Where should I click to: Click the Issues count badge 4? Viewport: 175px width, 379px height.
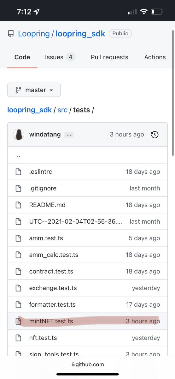(x=70, y=57)
